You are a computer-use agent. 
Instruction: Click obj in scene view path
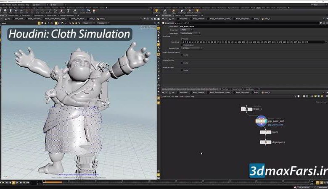click(8, 19)
